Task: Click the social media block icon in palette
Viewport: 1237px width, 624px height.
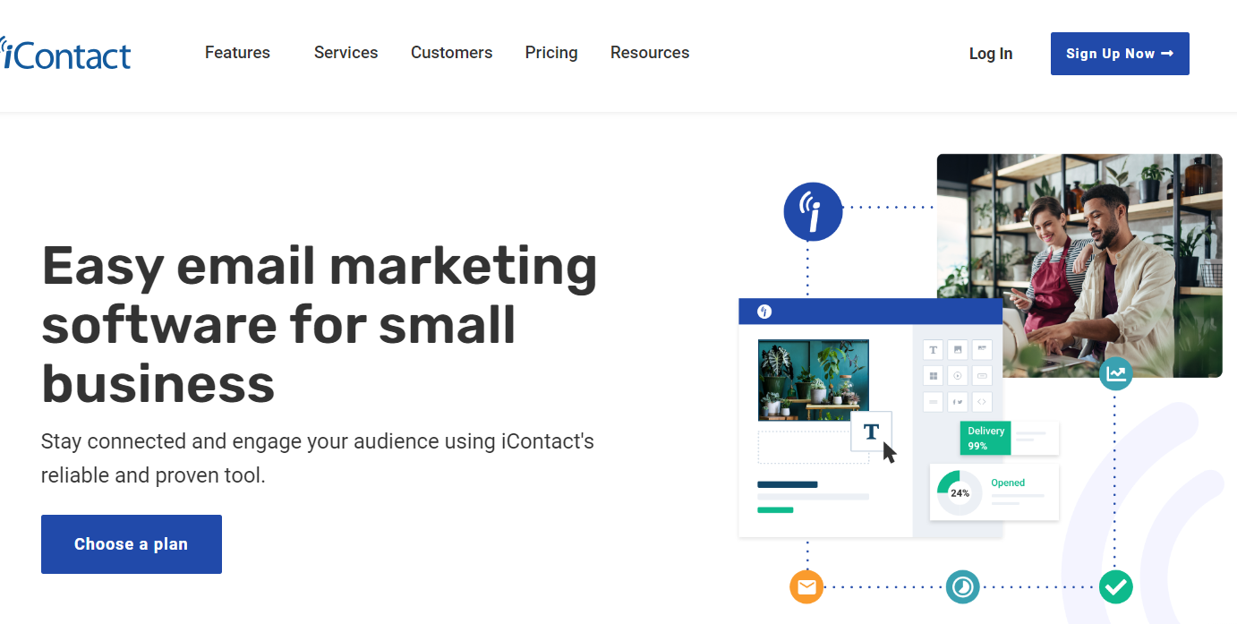Action: (958, 402)
